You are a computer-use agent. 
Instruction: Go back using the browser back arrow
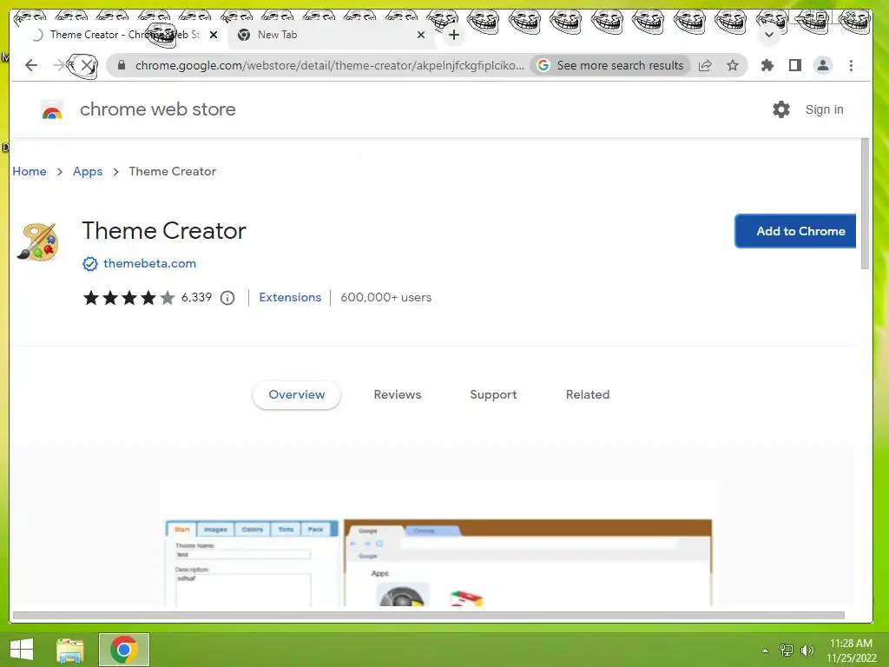coord(31,65)
